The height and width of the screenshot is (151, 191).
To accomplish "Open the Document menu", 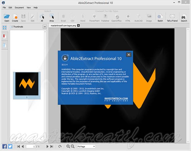I will [19, 8].
